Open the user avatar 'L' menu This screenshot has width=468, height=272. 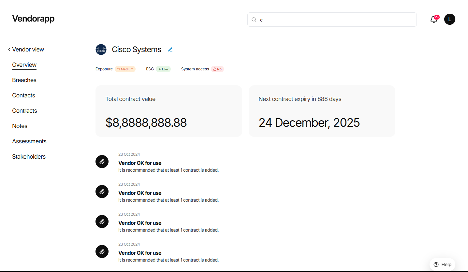[x=450, y=19]
